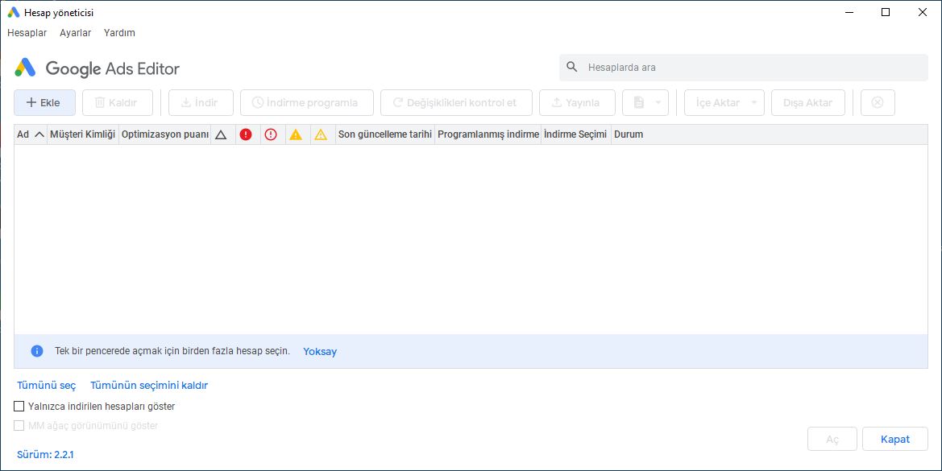This screenshot has height=471, width=942.
Task: Click the İndirme programla clock button
Action: [307, 102]
